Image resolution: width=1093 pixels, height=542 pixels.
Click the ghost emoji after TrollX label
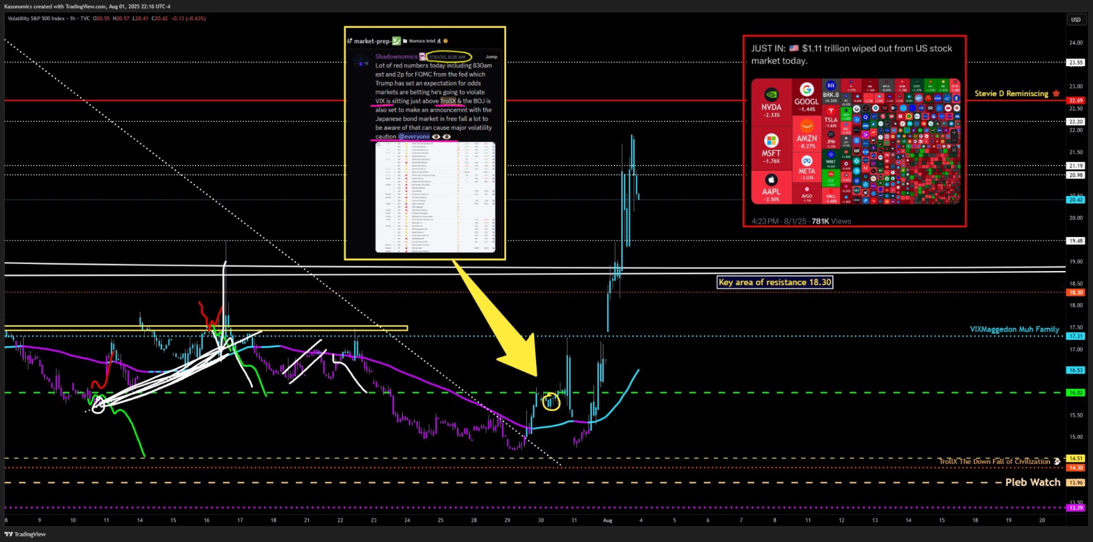(1057, 461)
